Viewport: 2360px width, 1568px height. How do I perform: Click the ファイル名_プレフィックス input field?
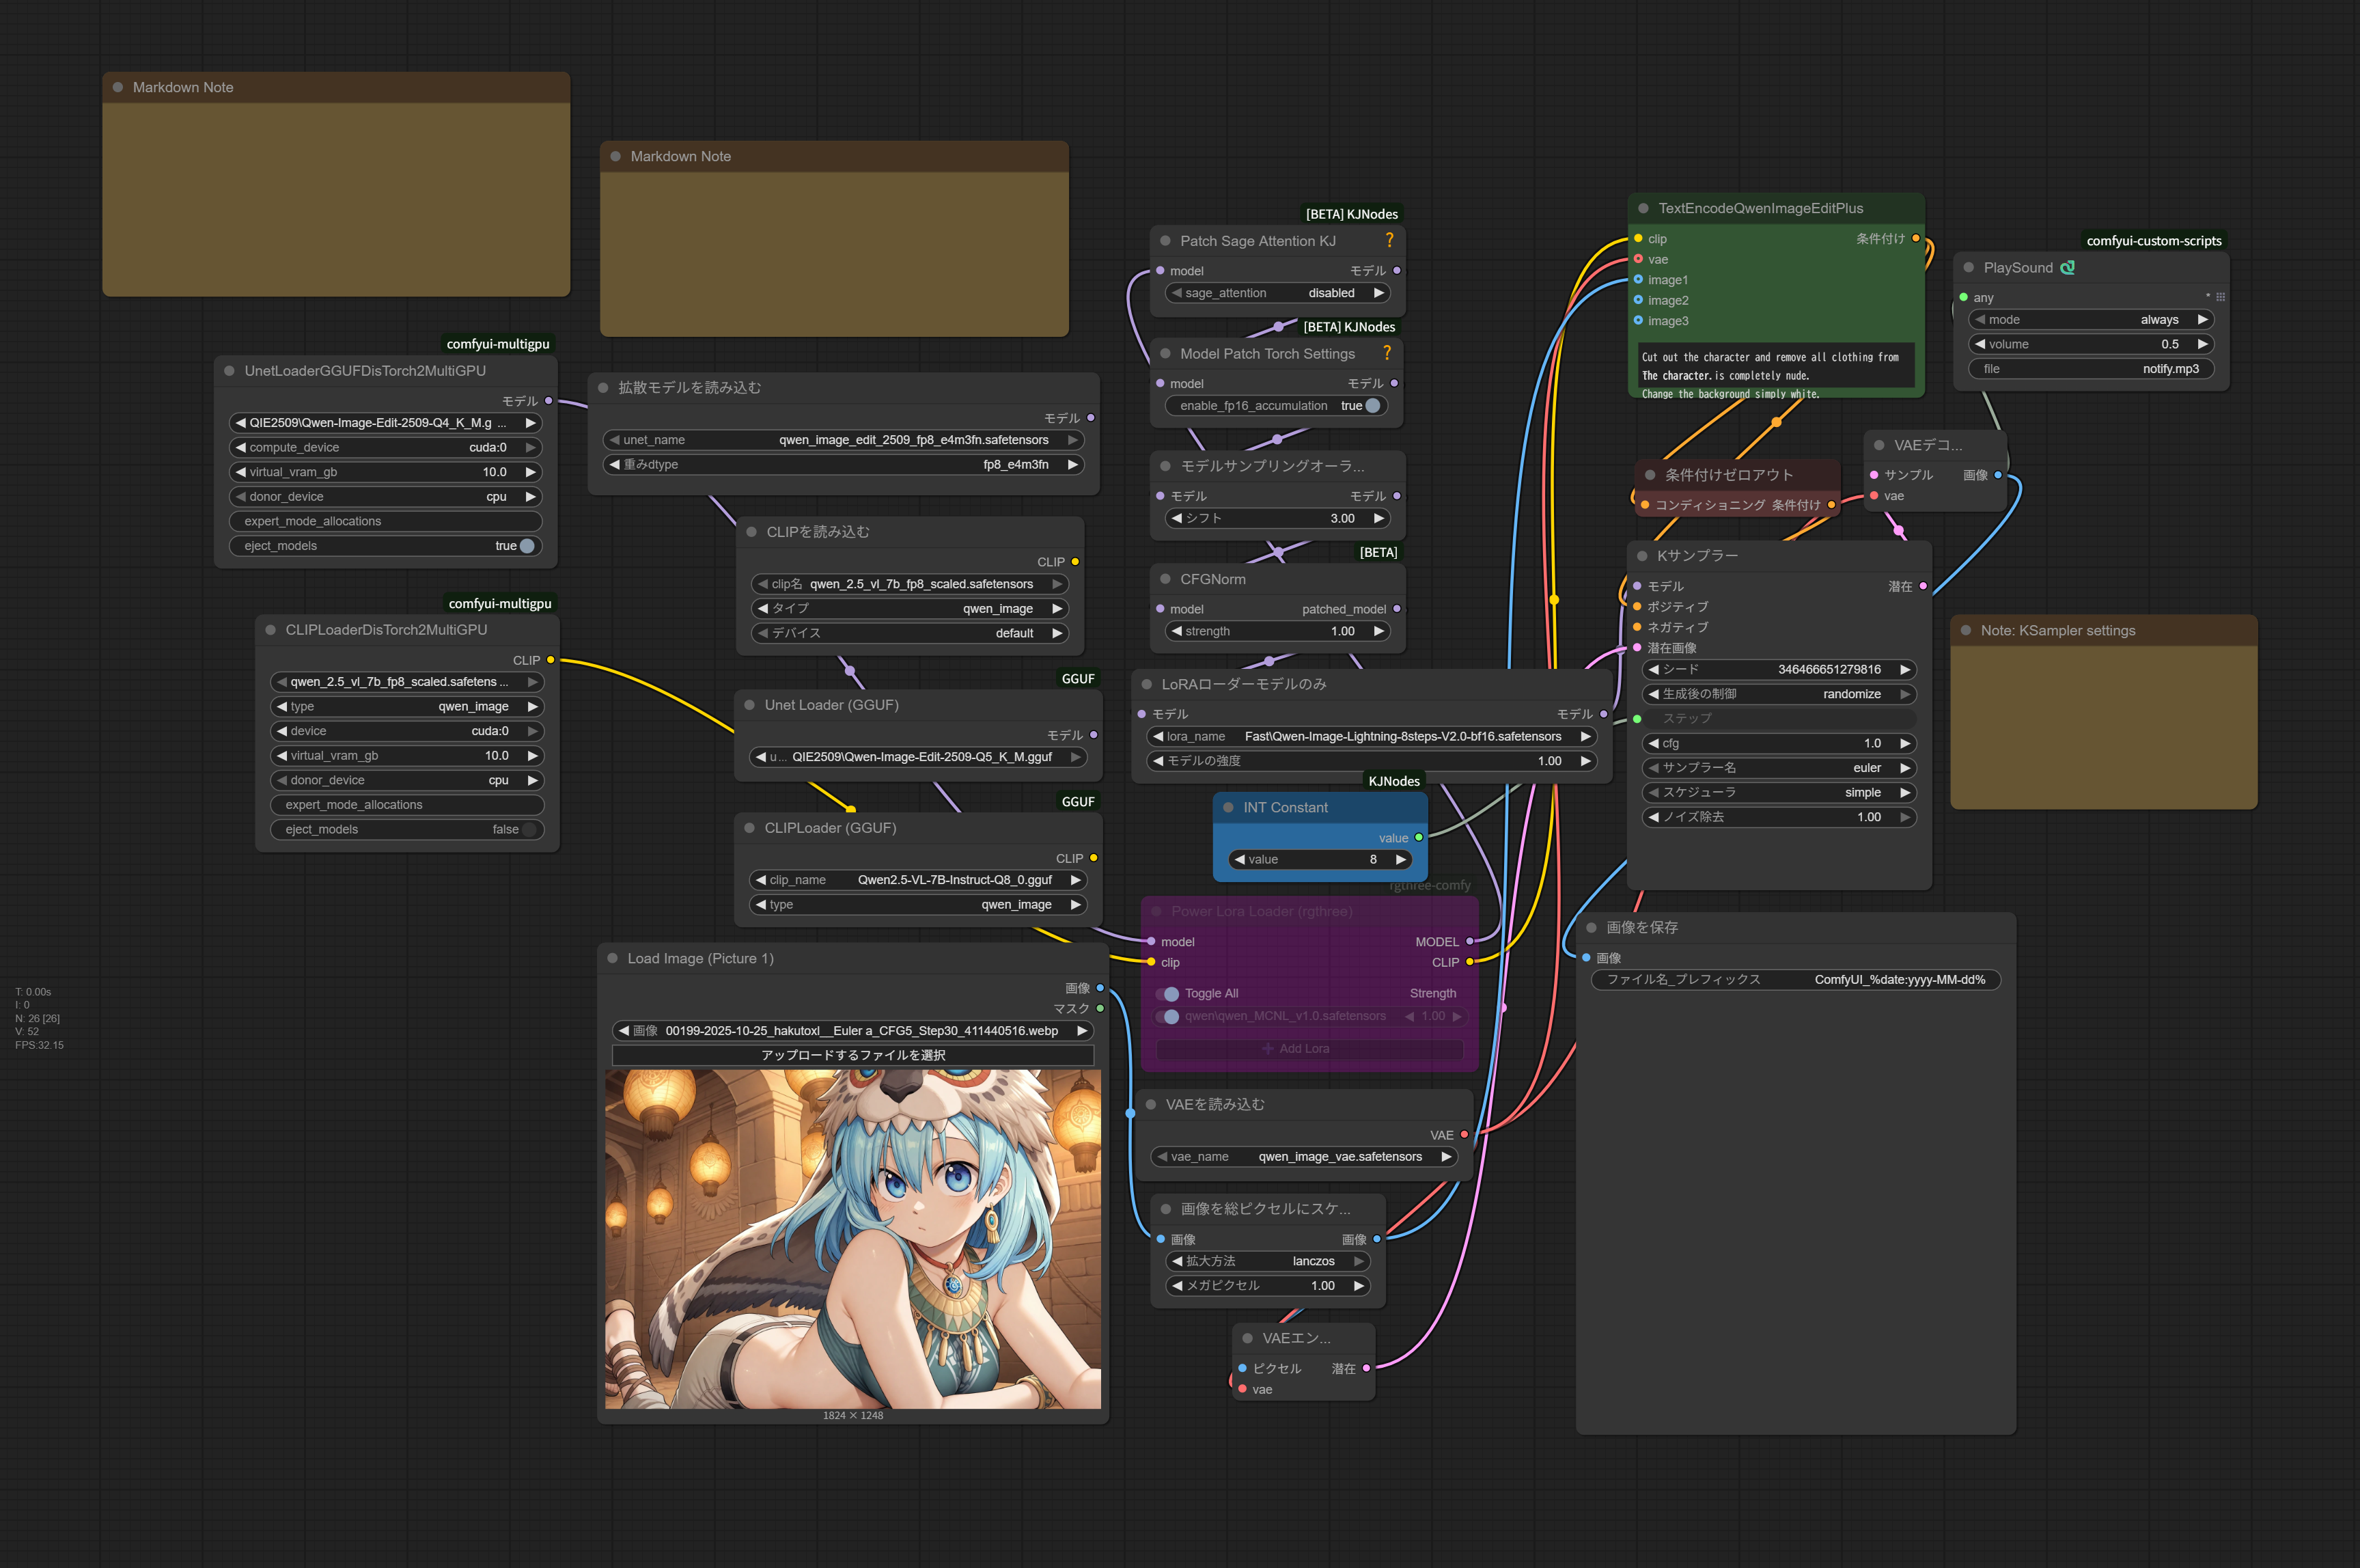coord(1795,979)
